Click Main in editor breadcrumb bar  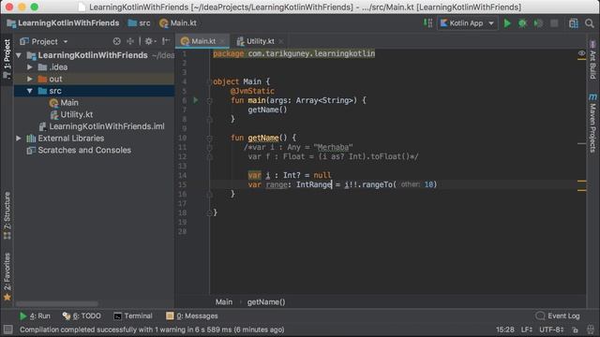click(224, 302)
